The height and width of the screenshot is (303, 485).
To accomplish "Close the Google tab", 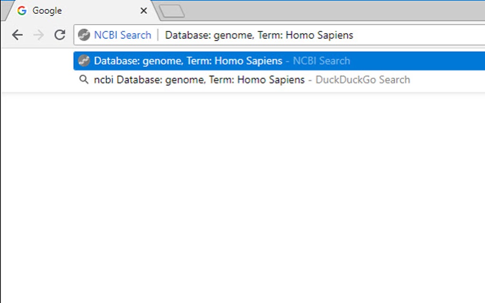I will pyautogui.click(x=144, y=10).
